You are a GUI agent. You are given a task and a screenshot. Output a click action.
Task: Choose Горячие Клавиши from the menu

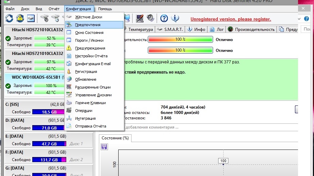click(94, 103)
